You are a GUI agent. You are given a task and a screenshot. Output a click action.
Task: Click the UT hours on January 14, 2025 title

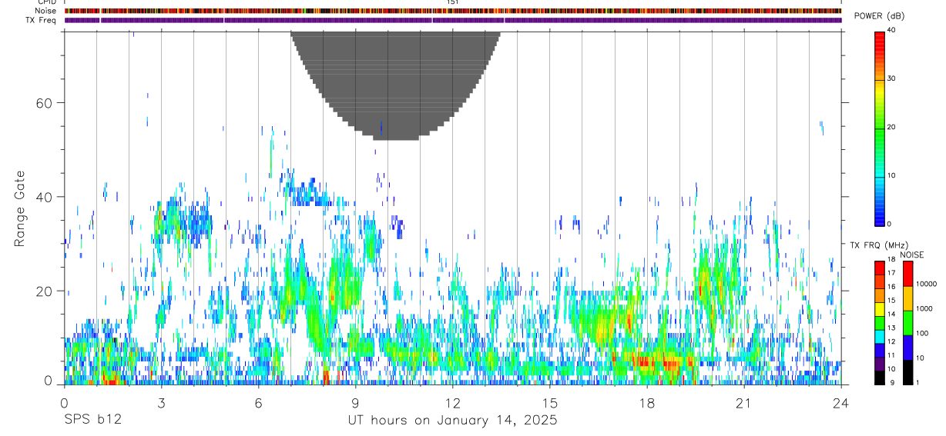point(453,421)
